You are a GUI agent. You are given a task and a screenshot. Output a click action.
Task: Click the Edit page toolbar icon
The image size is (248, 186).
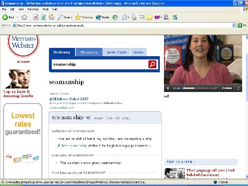(x=142, y=17)
